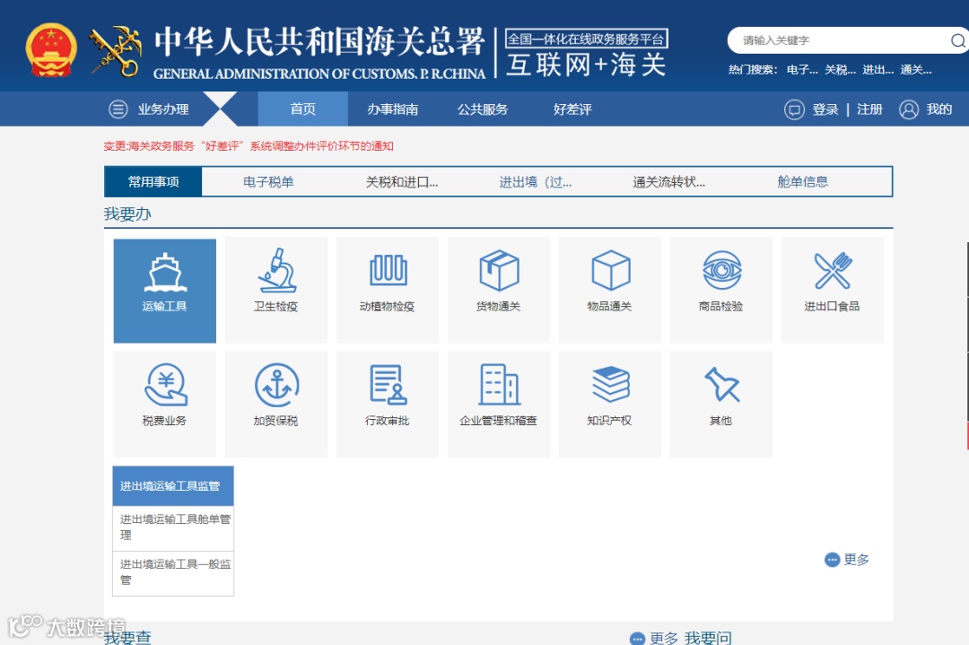Image resolution: width=969 pixels, height=645 pixels.
Task: Click the 注册 link
Action: click(x=869, y=109)
